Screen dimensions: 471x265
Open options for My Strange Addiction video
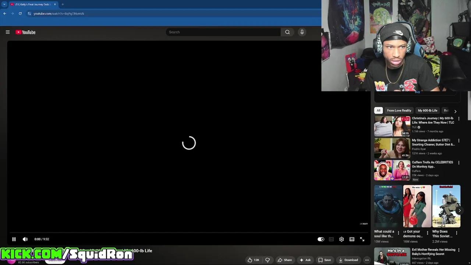tap(458, 141)
